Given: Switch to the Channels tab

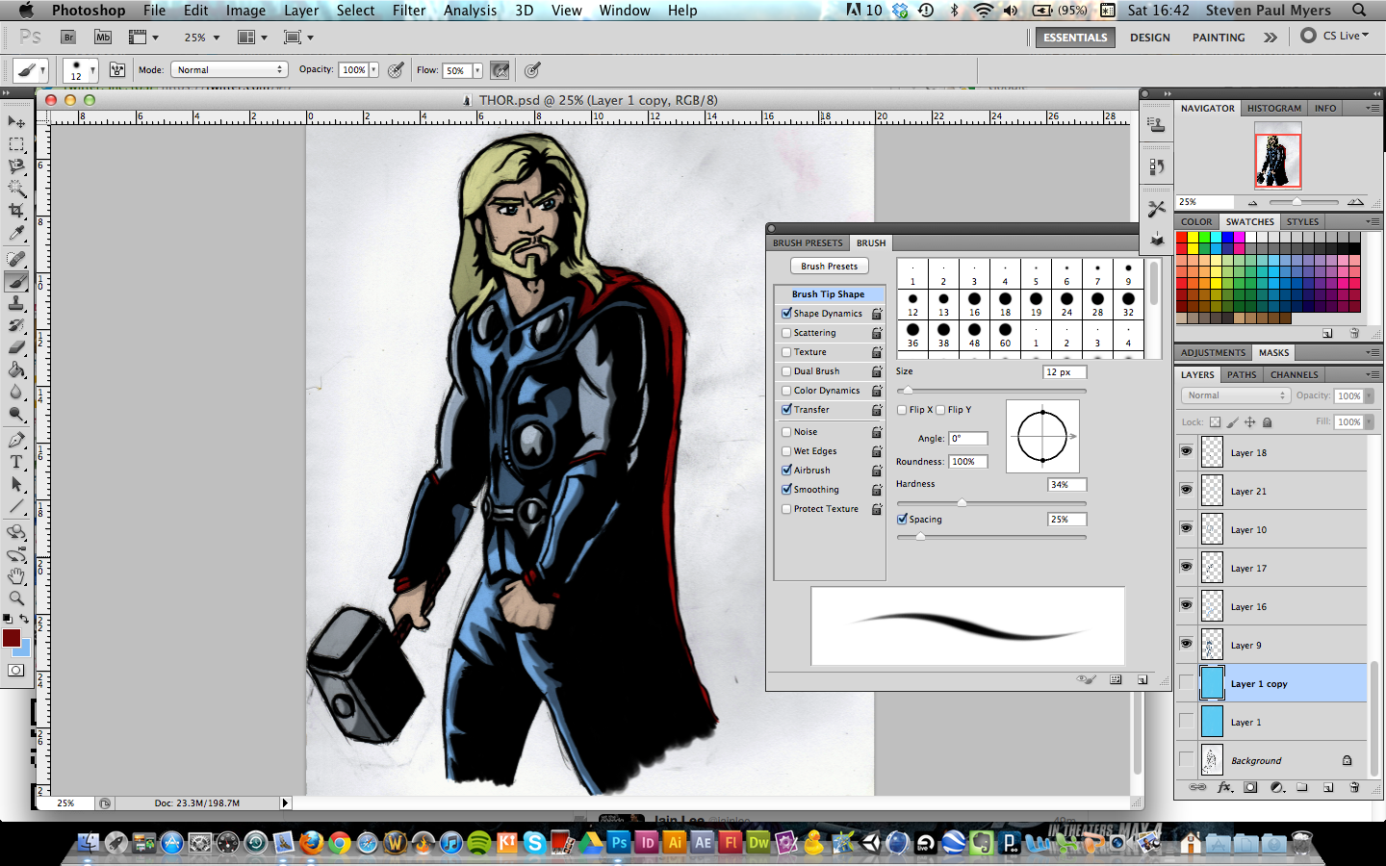Looking at the screenshot, I should 1294,374.
